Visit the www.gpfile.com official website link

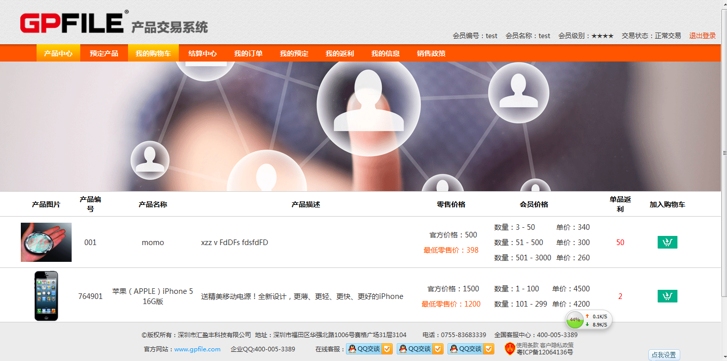(197, 349)
